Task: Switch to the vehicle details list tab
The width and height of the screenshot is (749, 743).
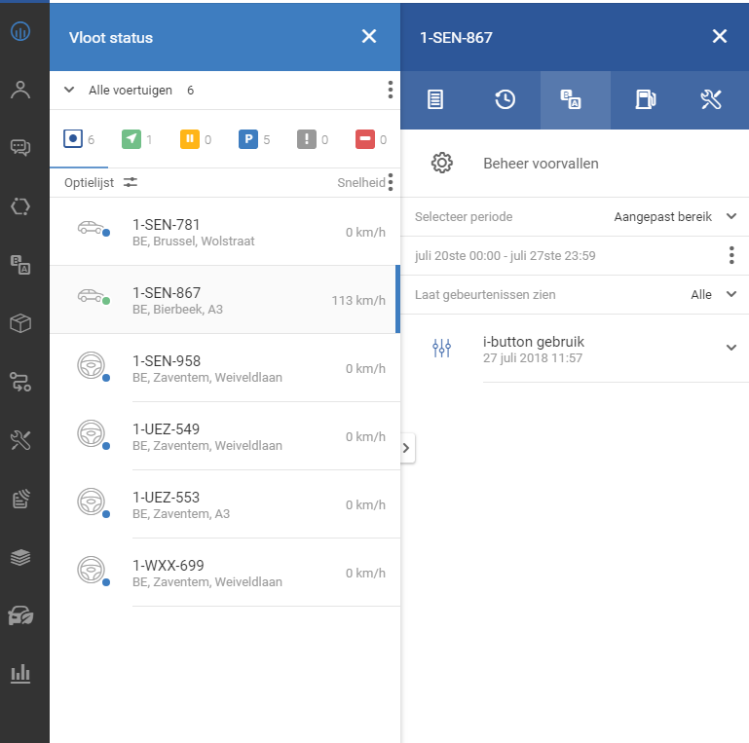Action: (x=435, y=99)
